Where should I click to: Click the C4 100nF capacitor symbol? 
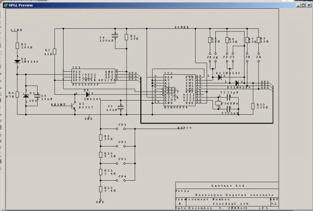[x=115, y=36]
